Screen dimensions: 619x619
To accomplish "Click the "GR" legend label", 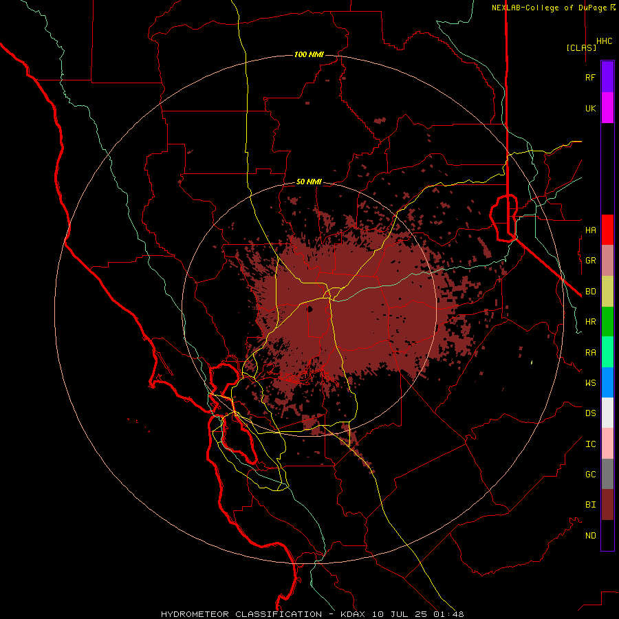I will click(x=590, y=261).
